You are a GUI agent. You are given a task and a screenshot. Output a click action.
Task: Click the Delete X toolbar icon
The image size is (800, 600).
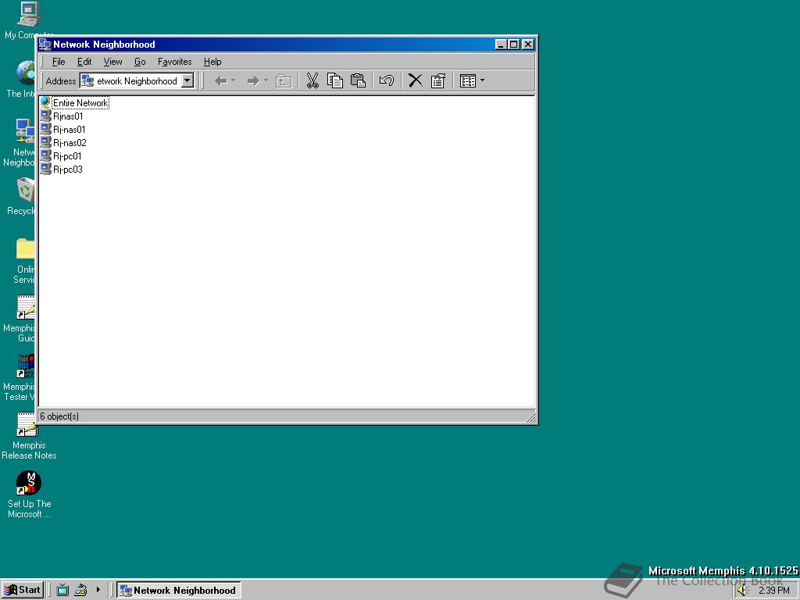point(416,80)
